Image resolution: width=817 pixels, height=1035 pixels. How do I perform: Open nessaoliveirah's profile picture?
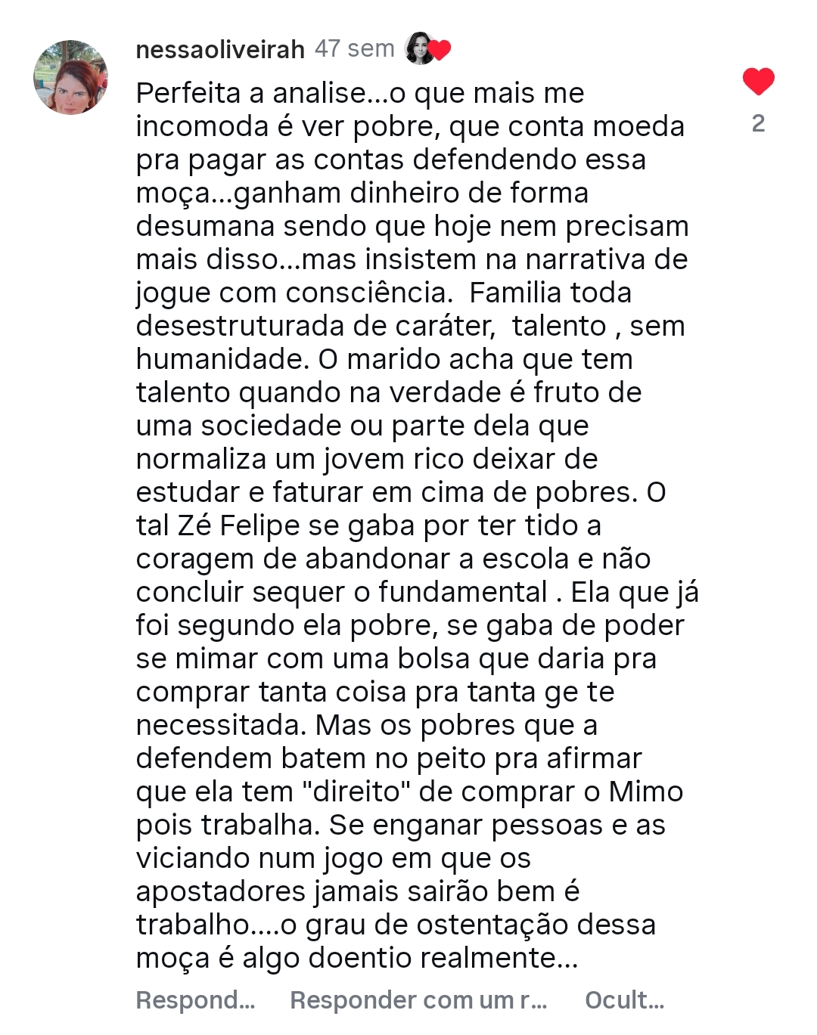coord(70,77)
